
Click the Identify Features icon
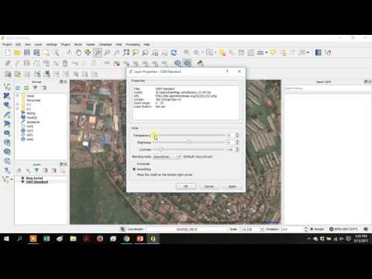click(187, 53)
